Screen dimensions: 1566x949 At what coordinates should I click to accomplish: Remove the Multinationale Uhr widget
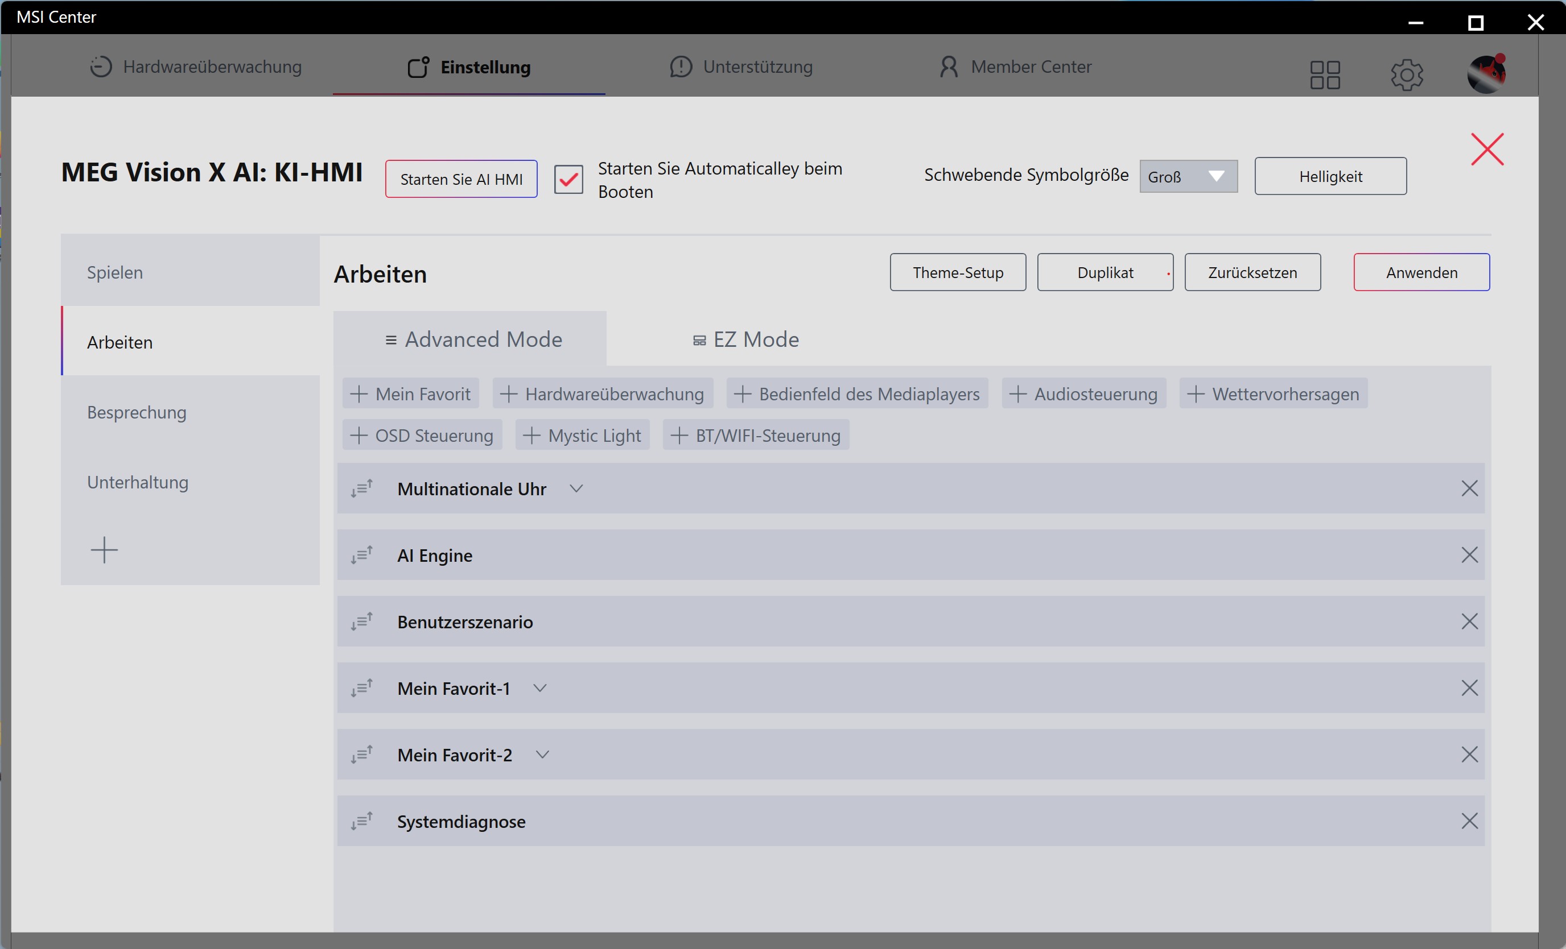[1469, 488]
